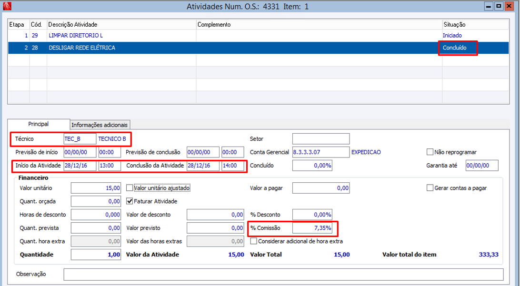Click the Técnico code input field
520x286 pixels.
pos(80,139)
